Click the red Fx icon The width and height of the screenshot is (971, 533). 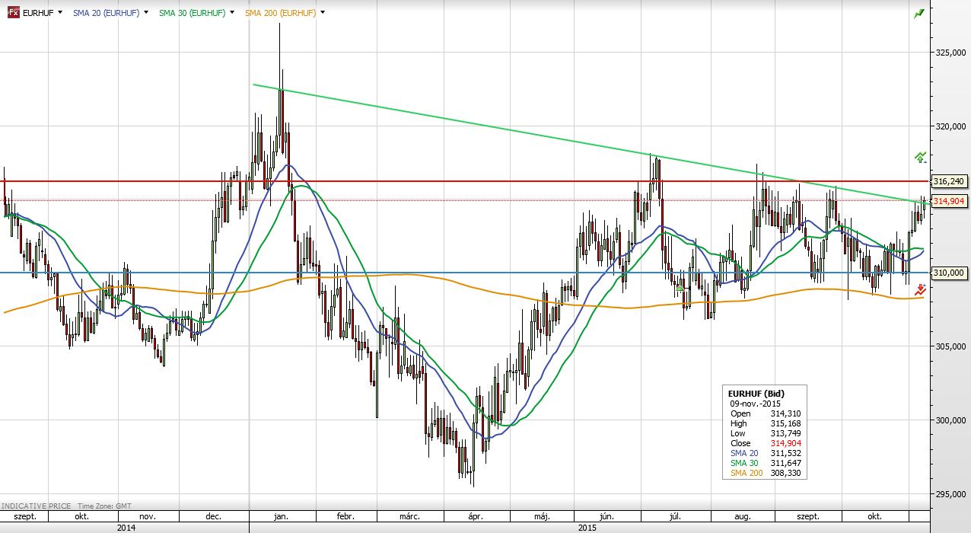pyautogui.click(x=13, y=13)
